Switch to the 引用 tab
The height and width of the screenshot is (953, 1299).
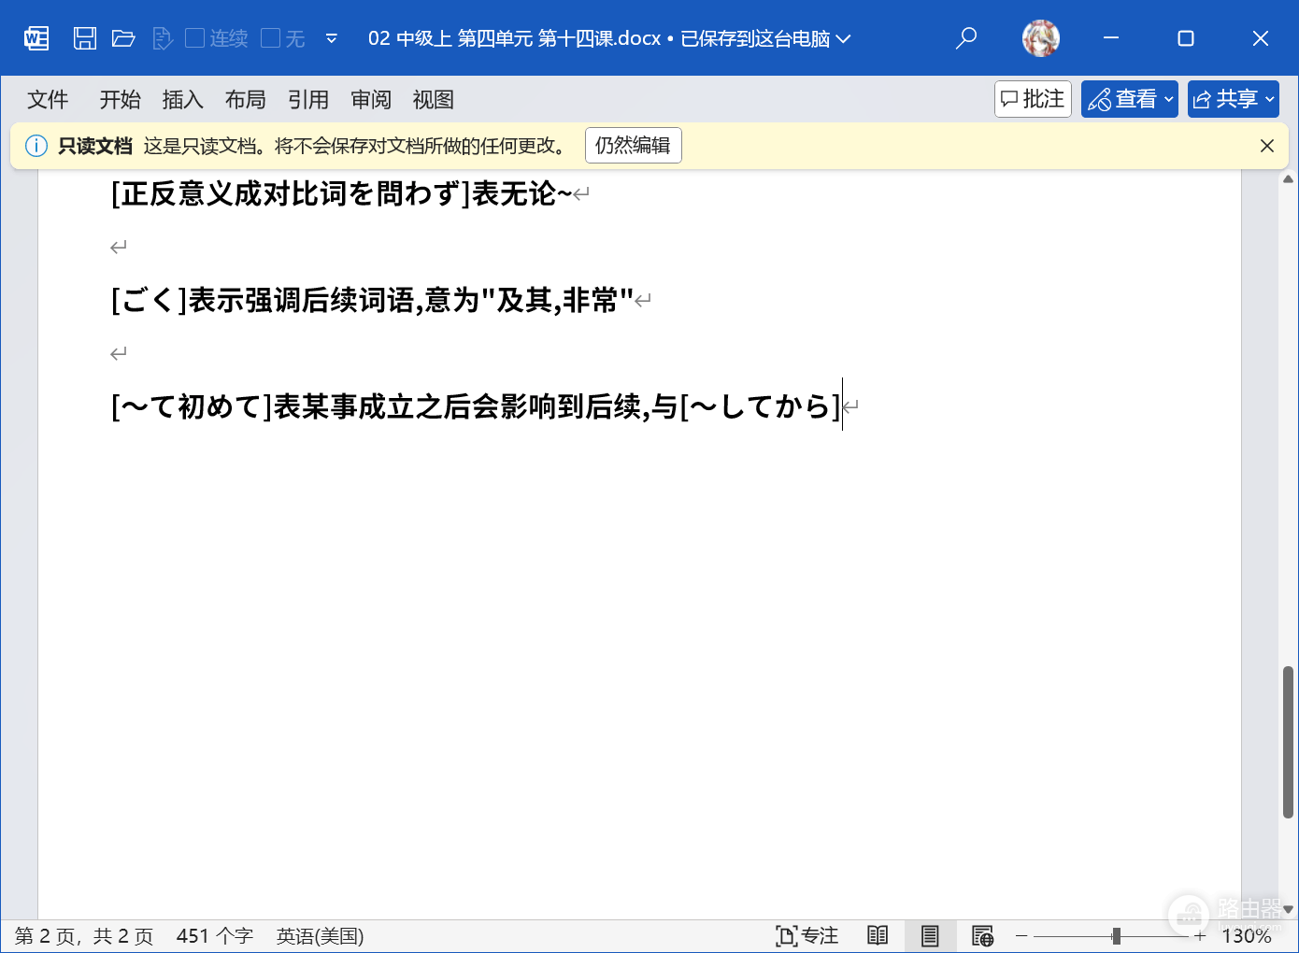[x=307, y=100]
